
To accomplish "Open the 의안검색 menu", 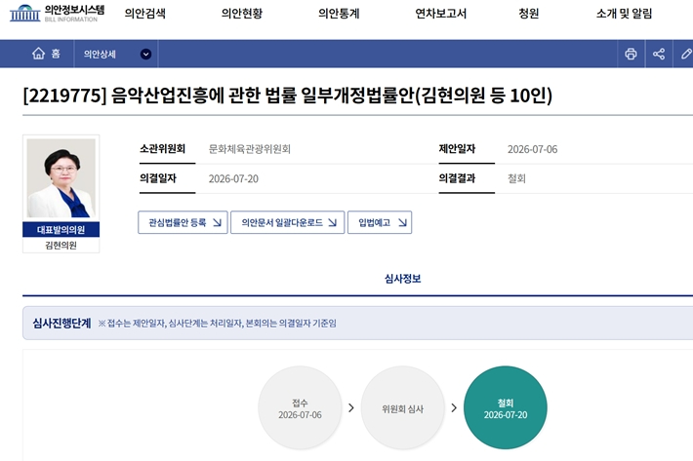I will pos(145,14).
